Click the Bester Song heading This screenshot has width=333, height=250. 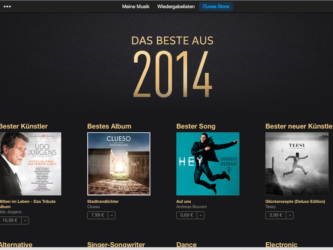point(196,126)
